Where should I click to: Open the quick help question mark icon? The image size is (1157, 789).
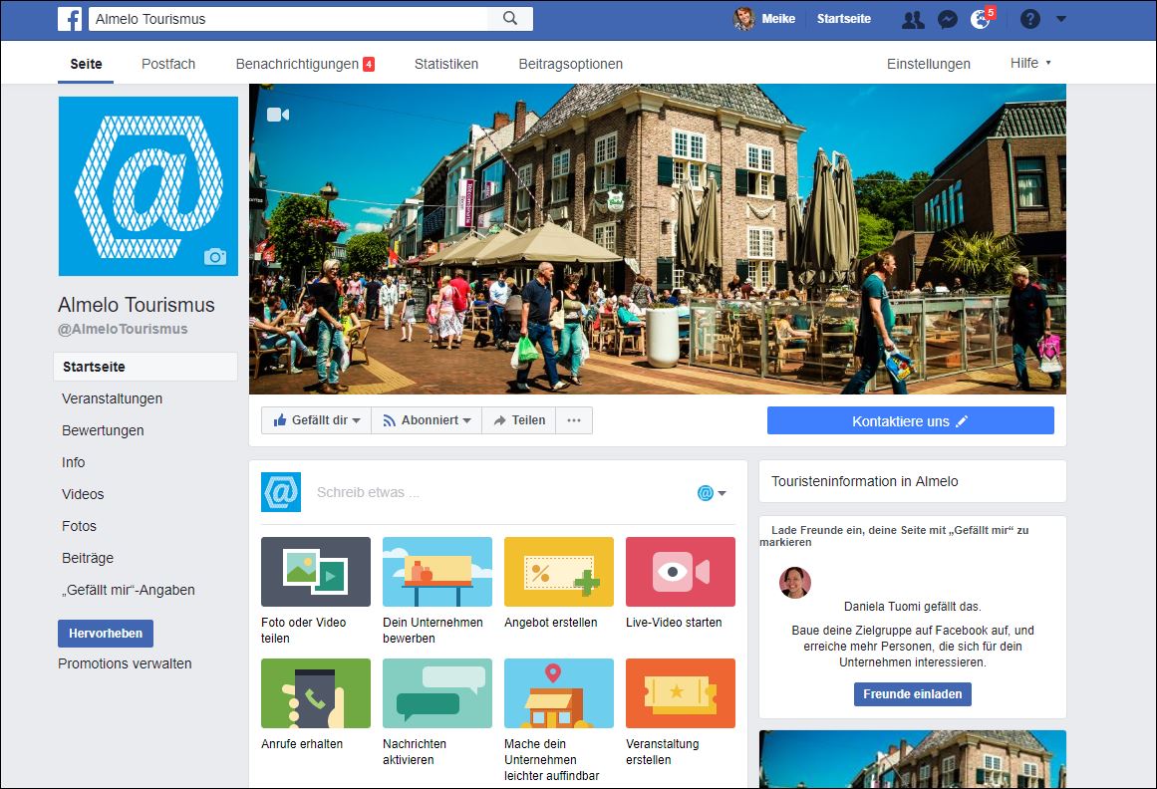coord(1030,19)
